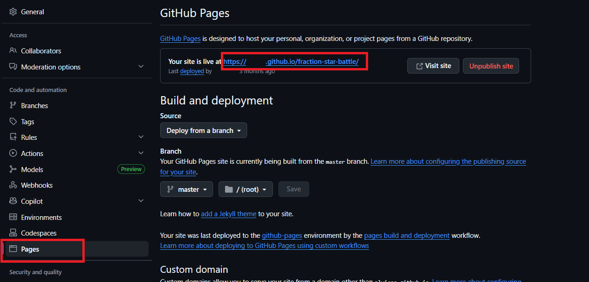Go to Branches settings
This screenshot has width=589, height=282.
tap(76, 105)
